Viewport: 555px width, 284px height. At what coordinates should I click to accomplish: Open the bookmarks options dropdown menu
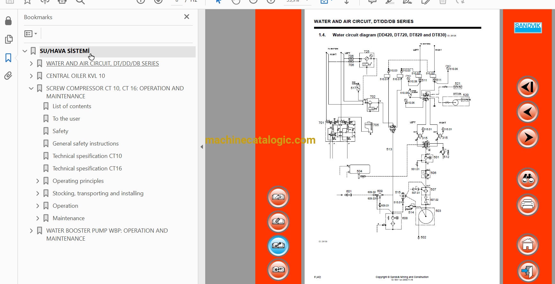pos(31,34)
